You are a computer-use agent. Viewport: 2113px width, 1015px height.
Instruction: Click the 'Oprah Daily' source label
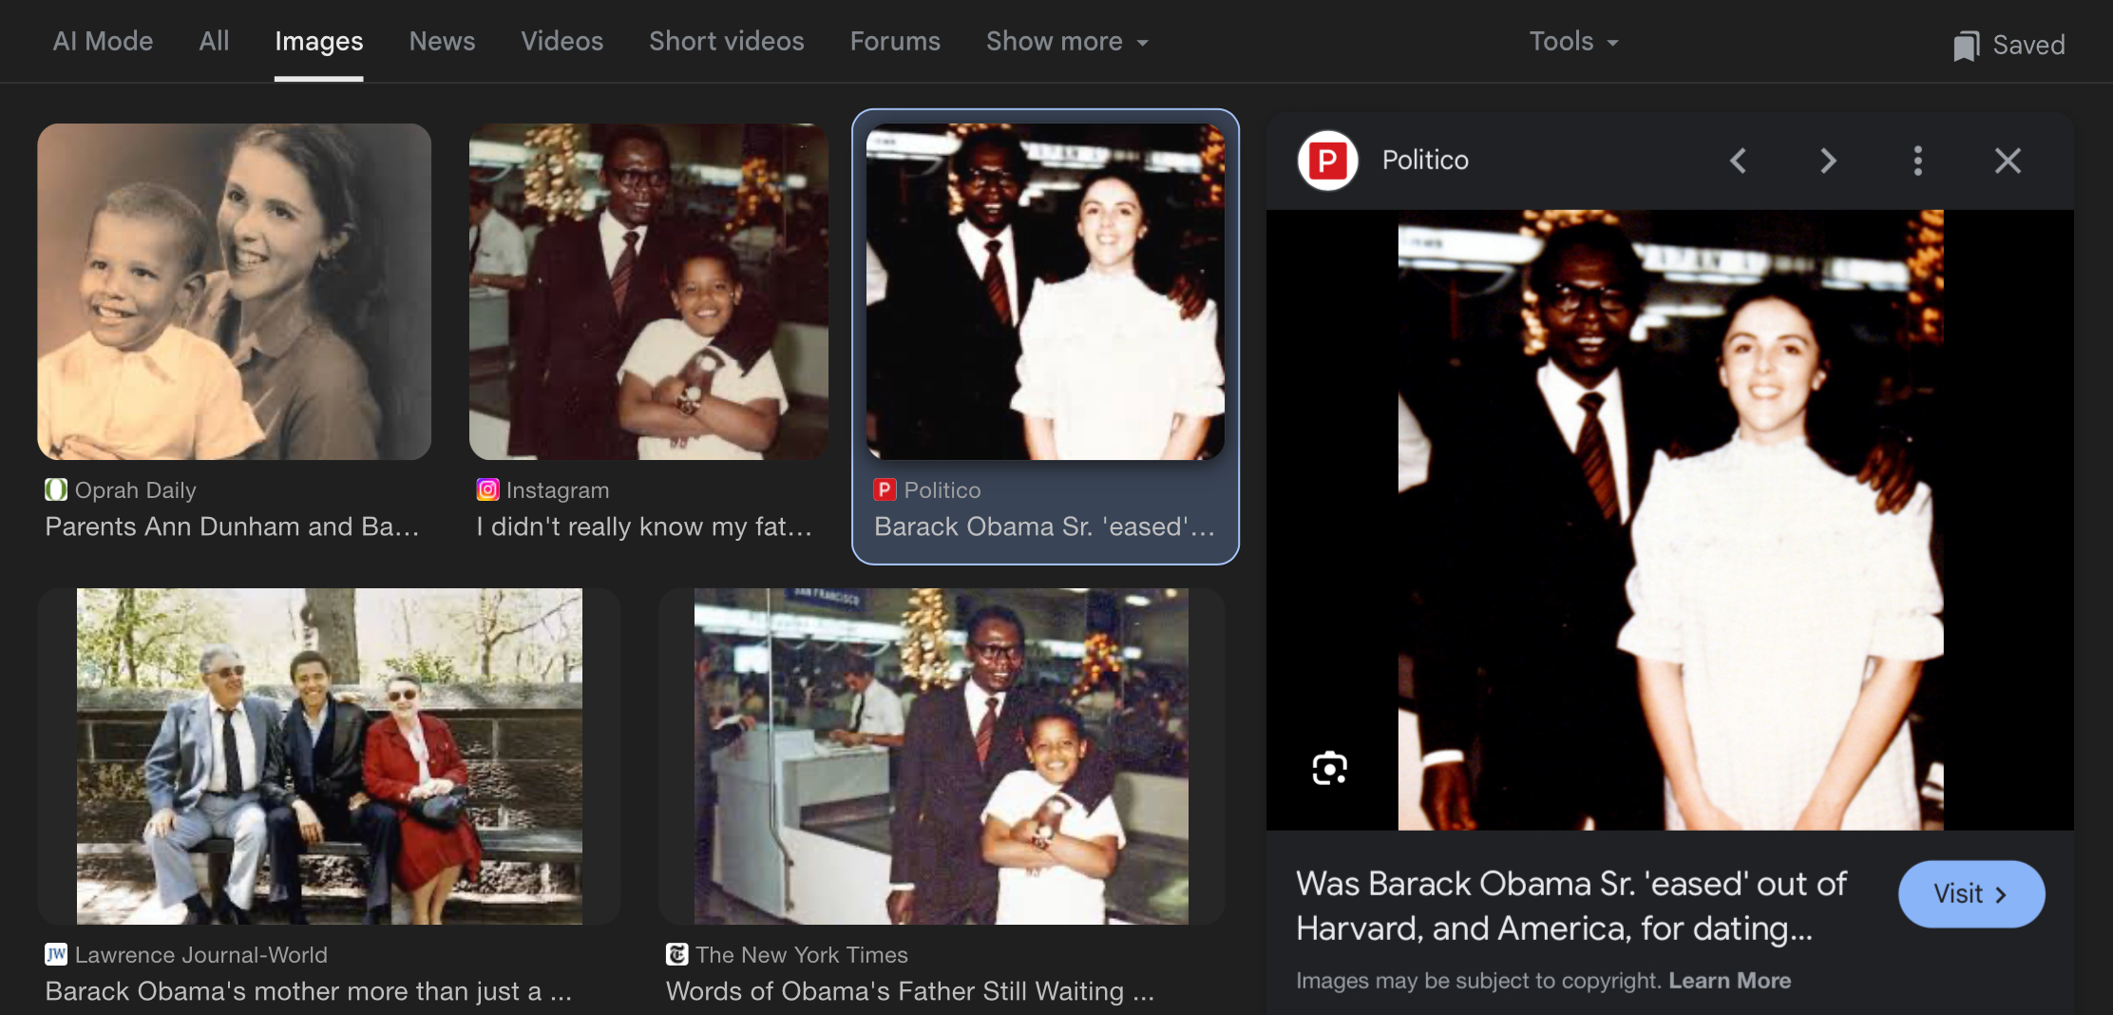point(136,490)
